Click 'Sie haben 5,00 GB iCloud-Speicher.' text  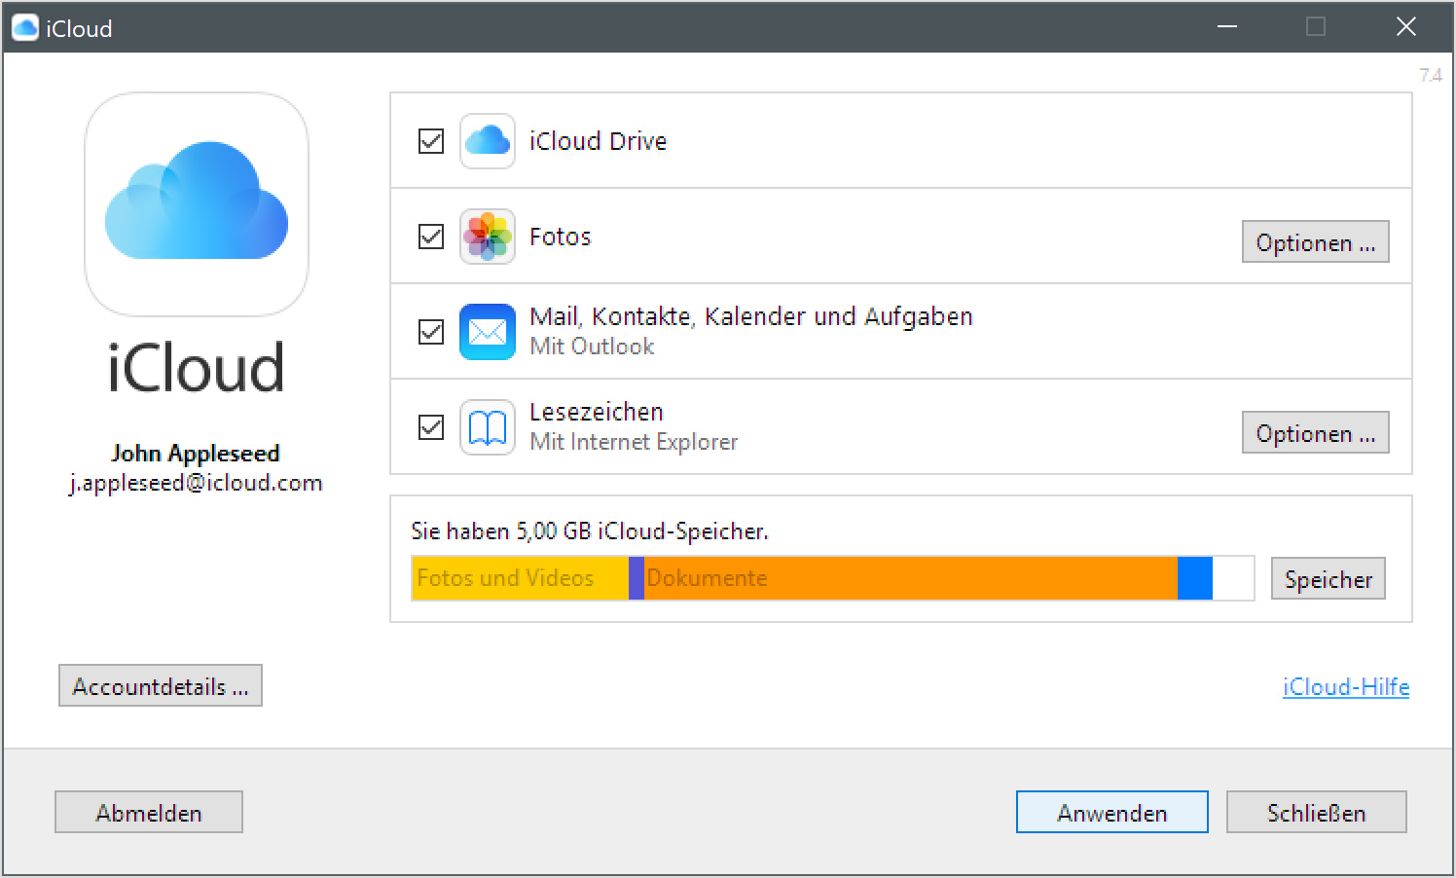590,531
